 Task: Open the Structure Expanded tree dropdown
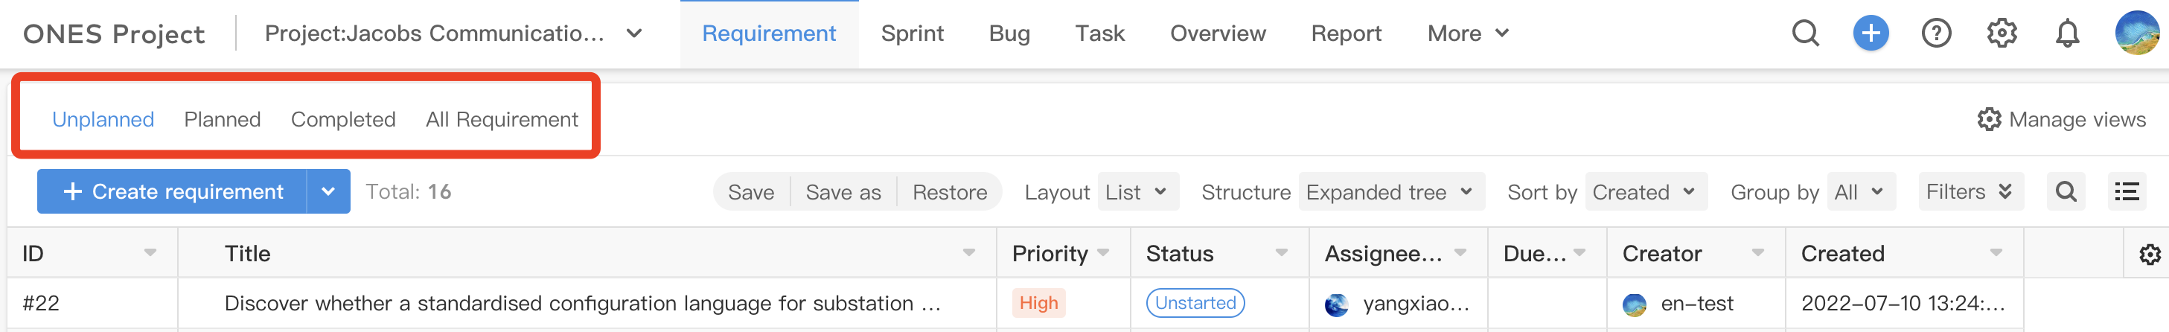(x=1391, y=192)
